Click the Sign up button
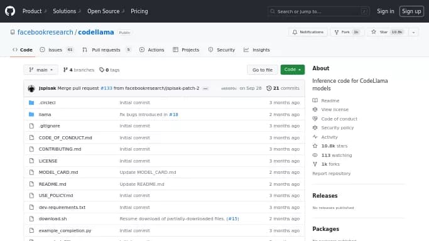This screenshot has width=429, height=241. [411, 11]
